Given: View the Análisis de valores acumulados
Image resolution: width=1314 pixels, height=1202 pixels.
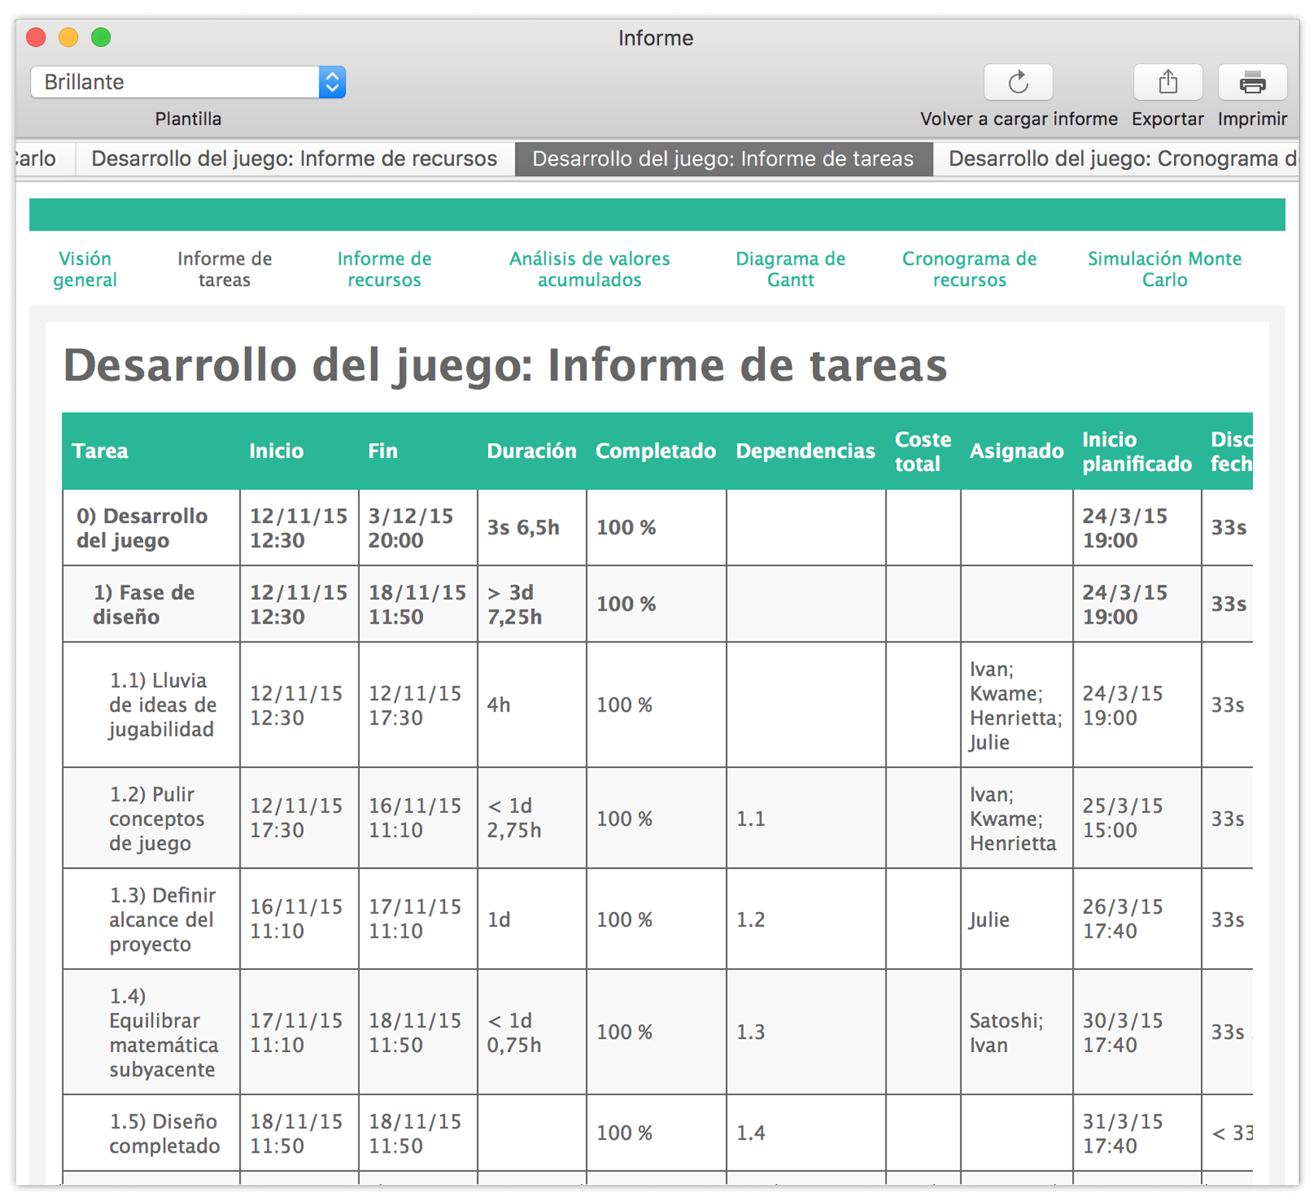Looking at the screenshot, I should 589,269.
